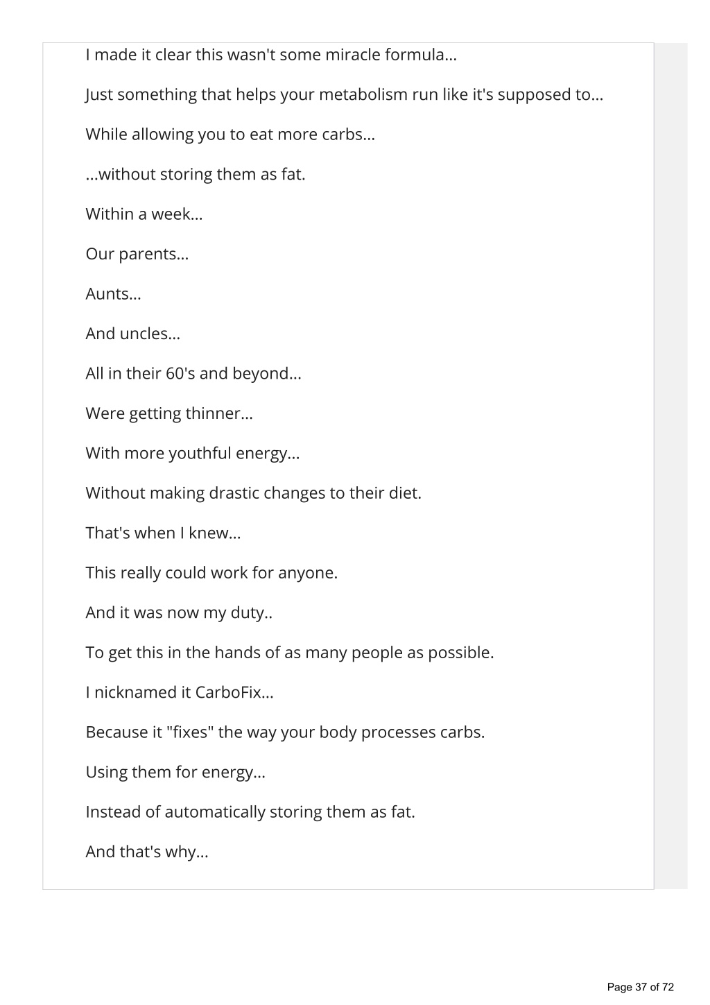
Task: Click the text 'Were getting thinner...'
Action: (x=169, y=413)
